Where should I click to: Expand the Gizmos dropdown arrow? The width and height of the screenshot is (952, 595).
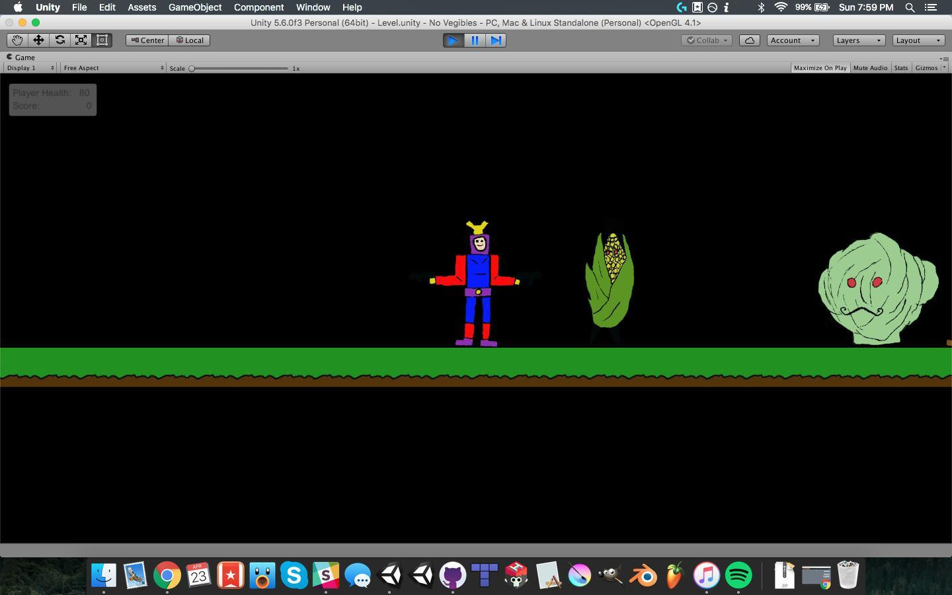(944, 68)
